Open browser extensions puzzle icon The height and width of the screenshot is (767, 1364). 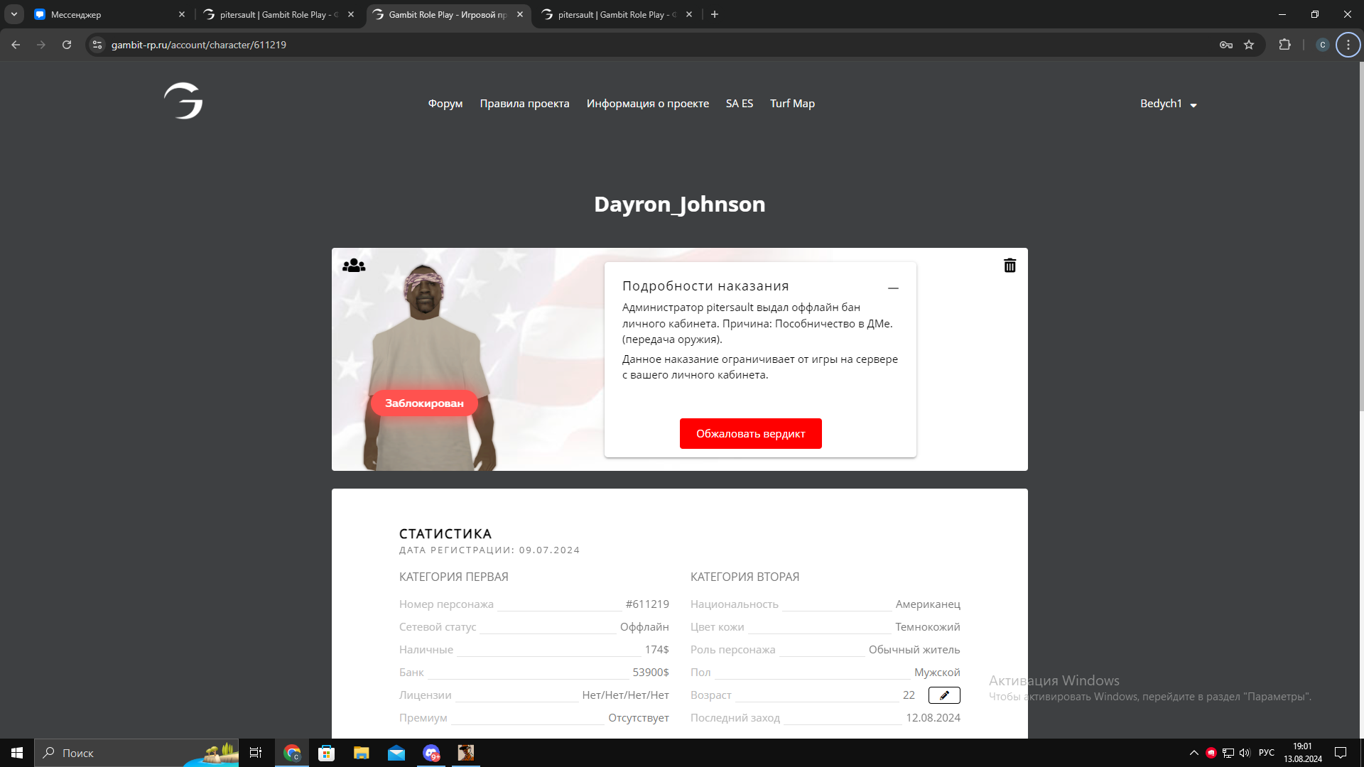coord(1284,45)
